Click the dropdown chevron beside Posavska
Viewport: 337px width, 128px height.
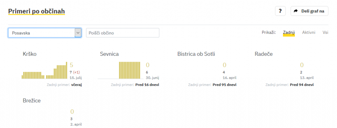pyautogui.click(x=78, y=33)
